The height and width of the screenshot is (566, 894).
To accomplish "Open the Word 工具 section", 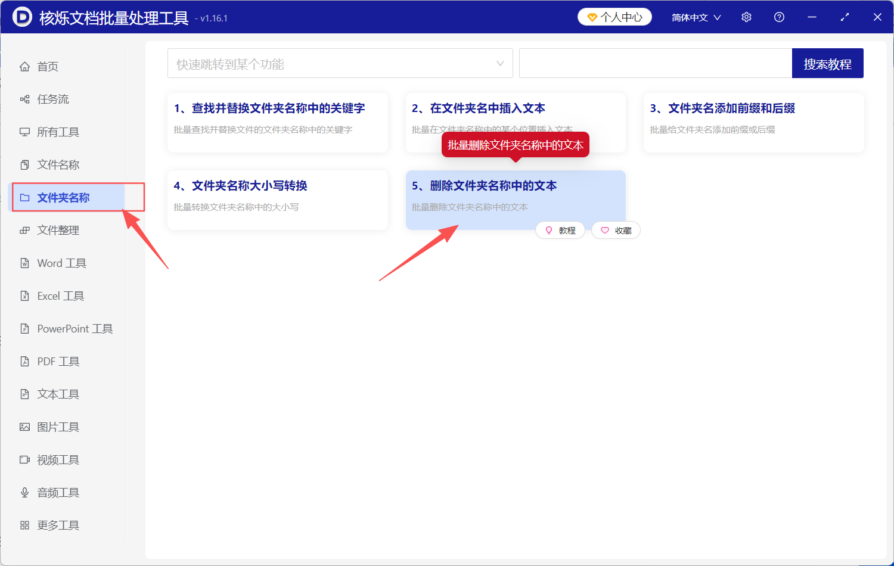I will [60, 263].
